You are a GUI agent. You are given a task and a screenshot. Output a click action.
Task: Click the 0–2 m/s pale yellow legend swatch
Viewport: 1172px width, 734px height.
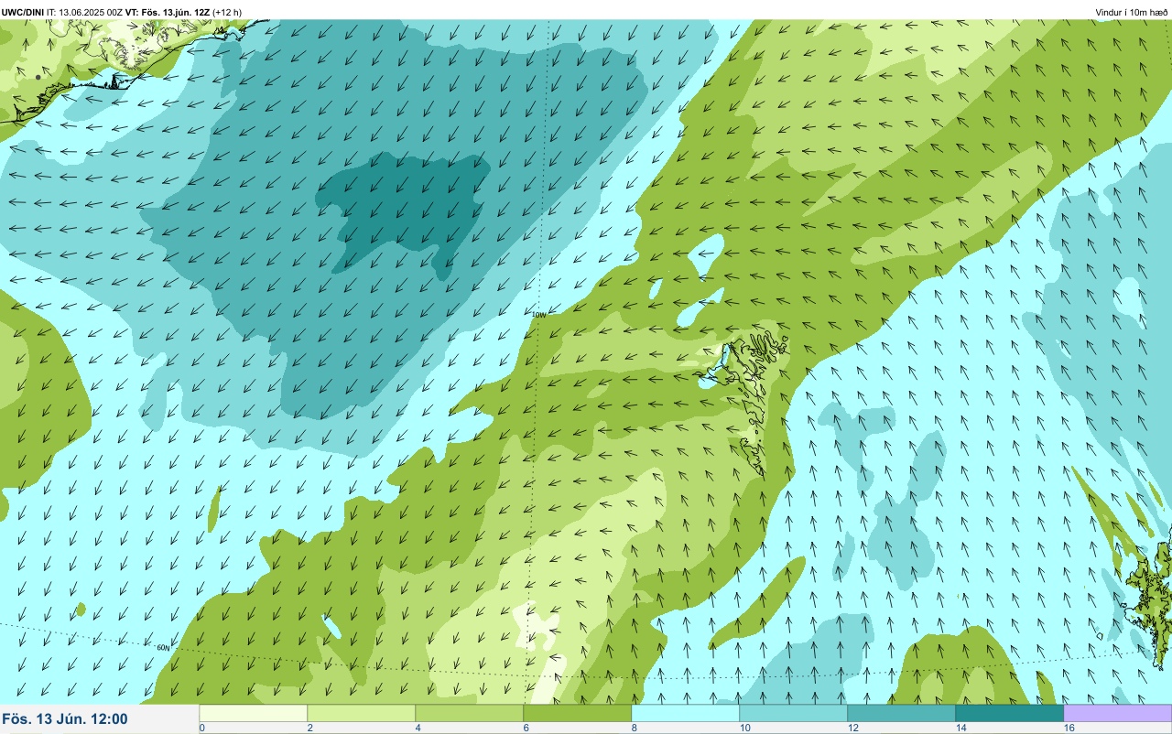[x=254, y=713]
